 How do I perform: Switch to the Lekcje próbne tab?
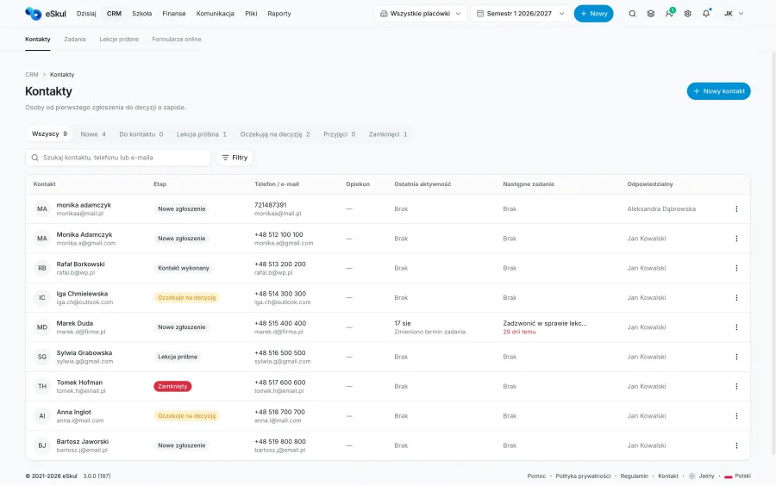coord(119,39)
